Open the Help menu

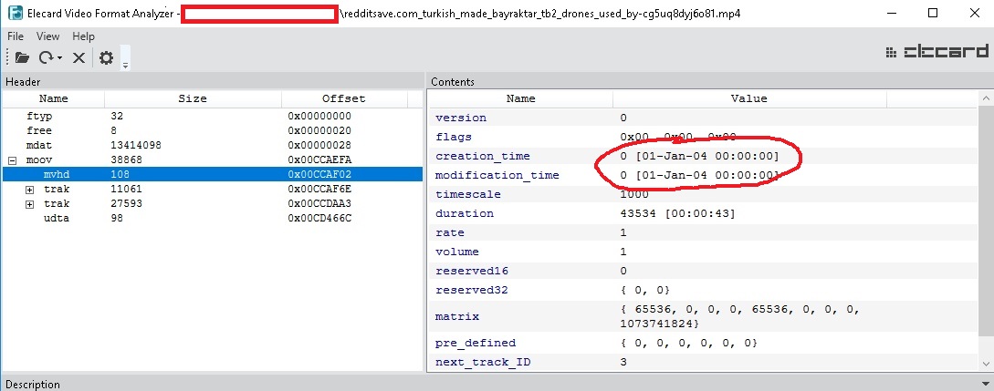click(83, 36)
